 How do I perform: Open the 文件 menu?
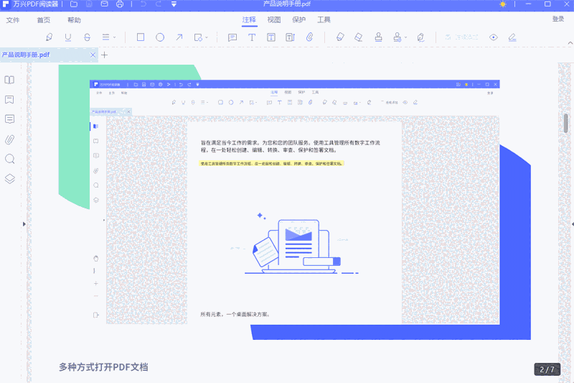click(x=13, y=20)
